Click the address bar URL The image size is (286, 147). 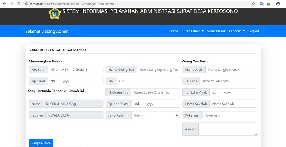click(72, 4)
